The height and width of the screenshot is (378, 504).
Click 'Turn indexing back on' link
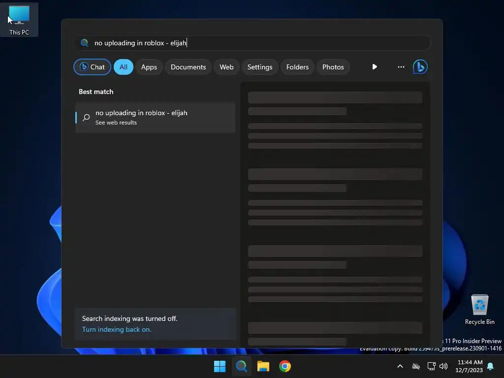point(116,329)
